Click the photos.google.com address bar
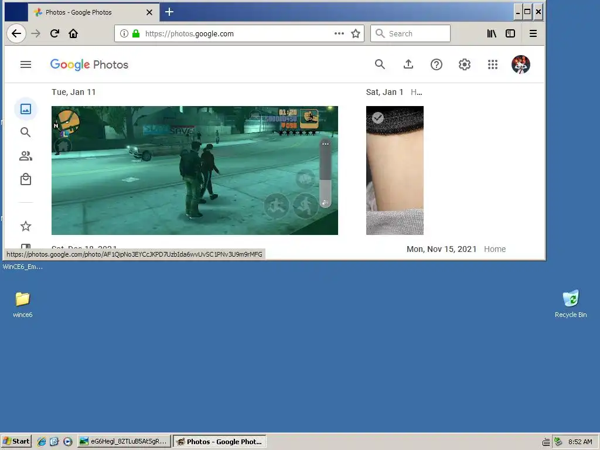Viewport: 600px width, 450px height. pyautogui.click(x=239, y=33)
